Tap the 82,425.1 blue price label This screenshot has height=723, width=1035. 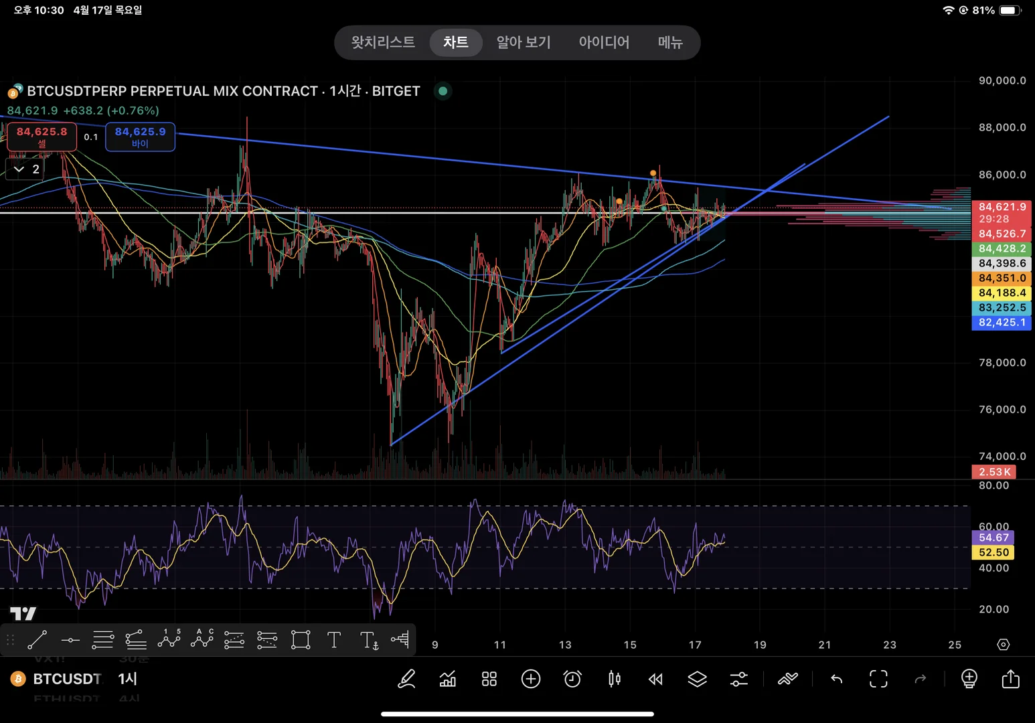(1002, 322)
